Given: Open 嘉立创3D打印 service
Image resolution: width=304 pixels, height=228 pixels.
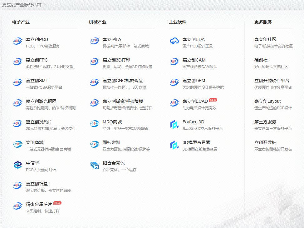Looking at the screenshot, I should [116, 60].
